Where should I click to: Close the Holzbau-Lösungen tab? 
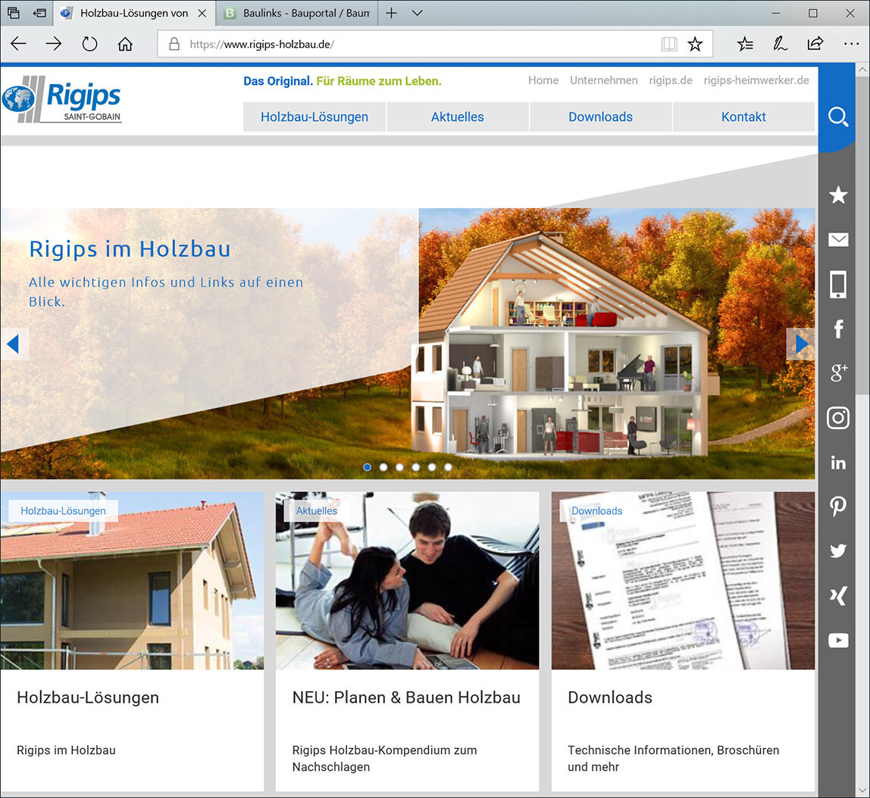[x=202, y=13]
